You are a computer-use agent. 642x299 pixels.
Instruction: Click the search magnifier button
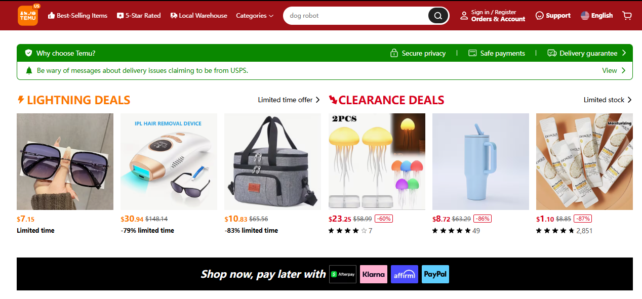pos(438,16)
